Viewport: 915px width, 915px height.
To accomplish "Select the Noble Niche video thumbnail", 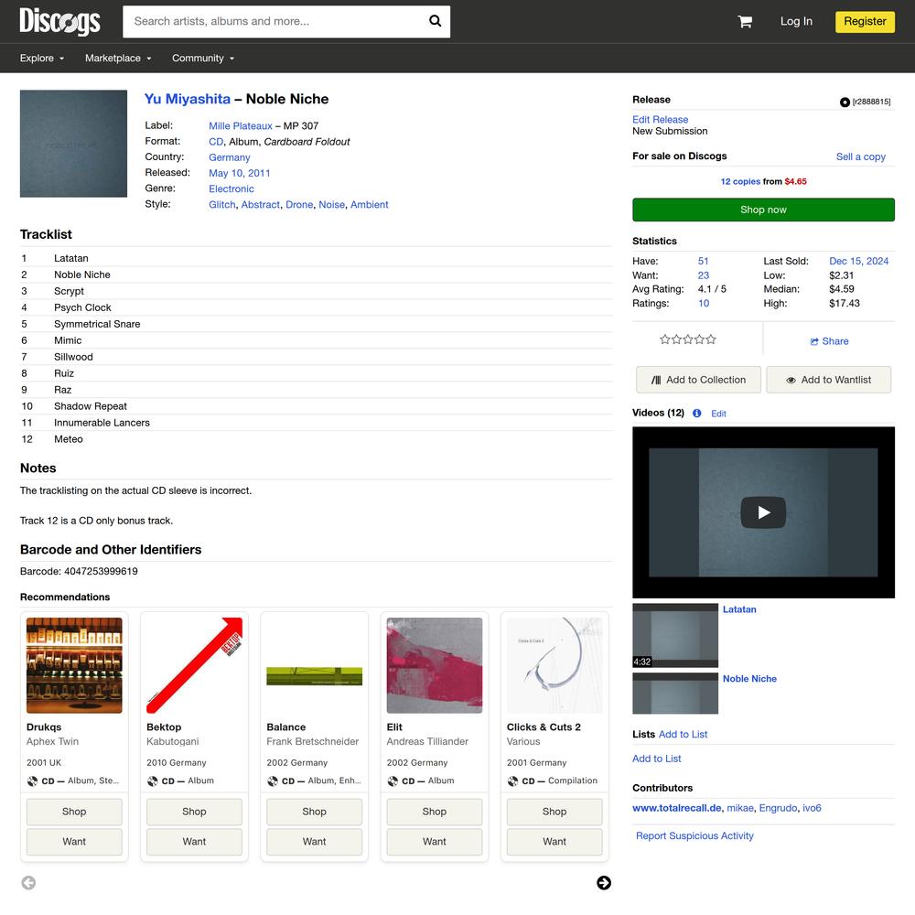I will [x=675, y=694].
